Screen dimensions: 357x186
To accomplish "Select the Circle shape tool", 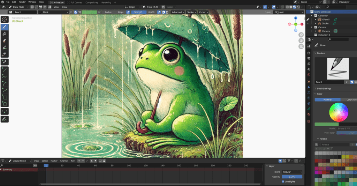I will tap(5, 104).
